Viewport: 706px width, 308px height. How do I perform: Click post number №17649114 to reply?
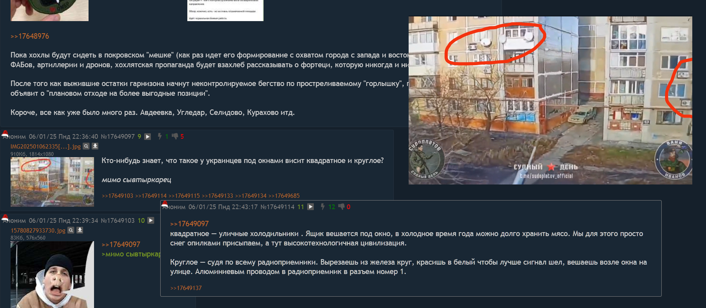point(277,207)
